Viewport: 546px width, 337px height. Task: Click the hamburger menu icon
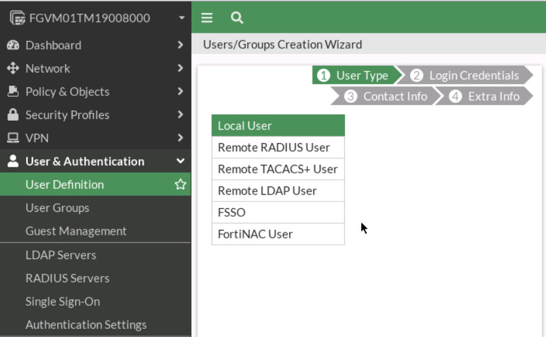[x=207, y=18]
